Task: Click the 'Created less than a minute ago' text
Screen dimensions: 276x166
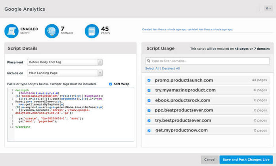Action: click(187, 29)
